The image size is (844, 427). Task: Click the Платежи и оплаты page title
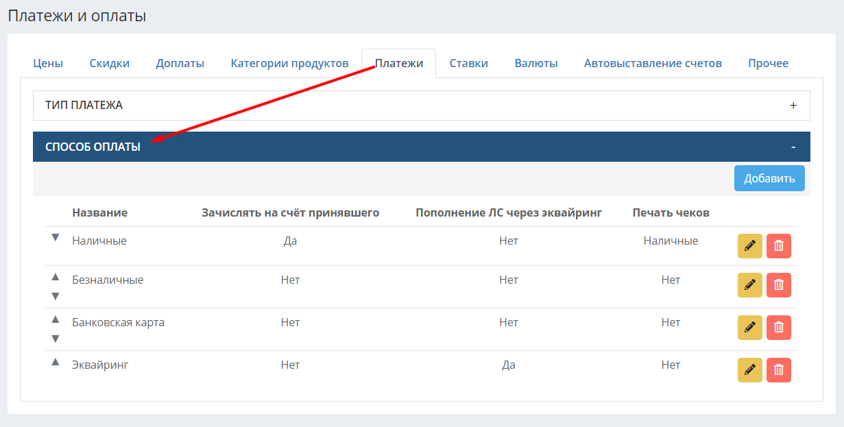tap(77, 15)
